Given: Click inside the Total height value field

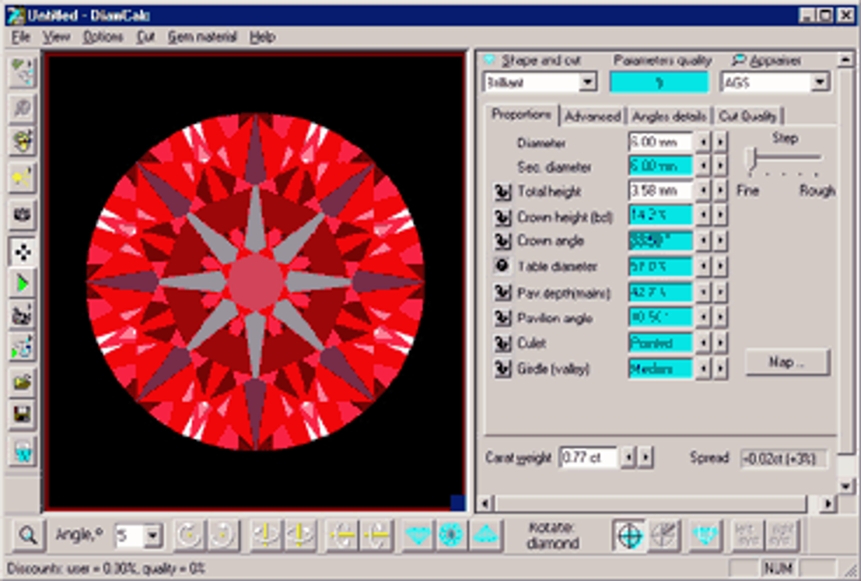Looking at the screenshot, I should tap(660, 191).
